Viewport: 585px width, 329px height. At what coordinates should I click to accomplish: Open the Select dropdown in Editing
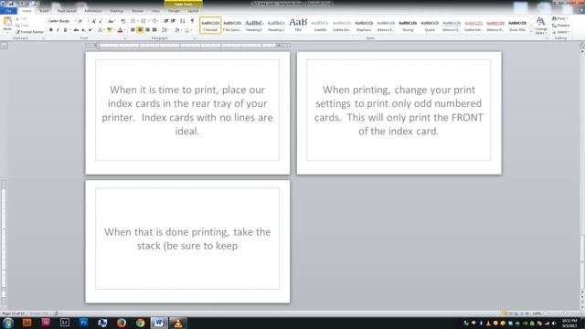click(560, 32)
